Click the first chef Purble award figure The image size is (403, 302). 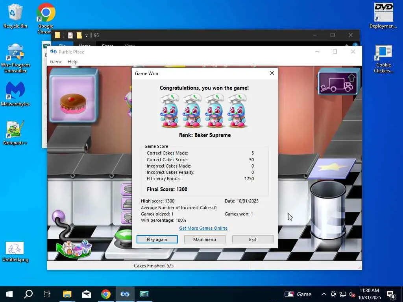[170, 110]
